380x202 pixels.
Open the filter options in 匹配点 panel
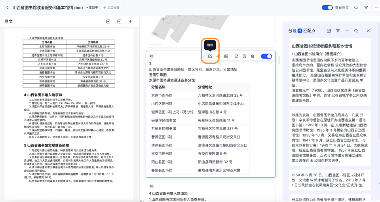pos(338,31)
